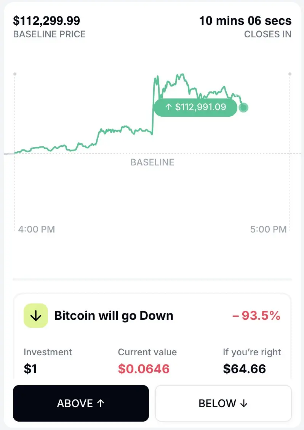Click the $64.66 potential payout amount
304x430 pixels.
pyautogui.click(x=244, y=369)
